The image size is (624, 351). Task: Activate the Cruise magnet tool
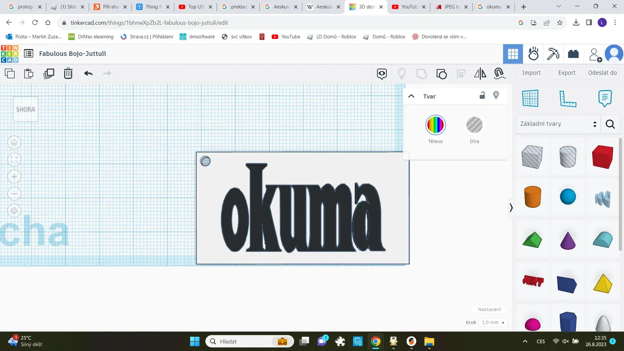tap(500, 73)
